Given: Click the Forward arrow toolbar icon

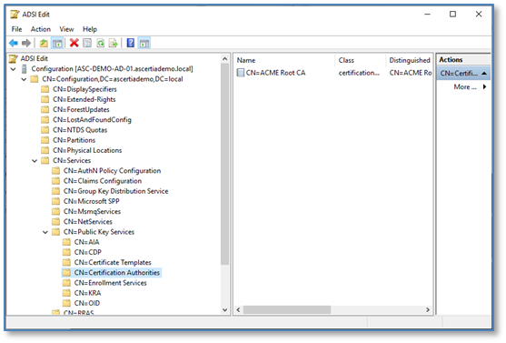Looking at the screenshot, I should coord(26,43).
